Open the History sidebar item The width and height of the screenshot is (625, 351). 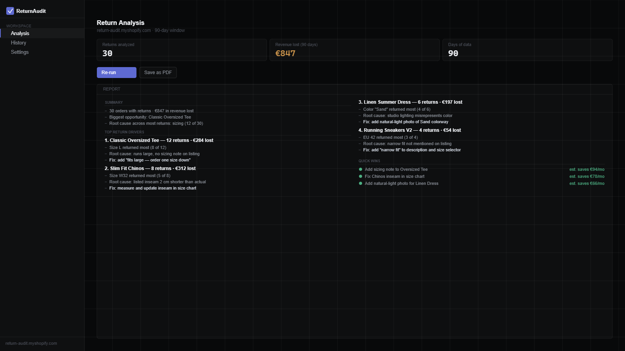click(x=42, y=43)
